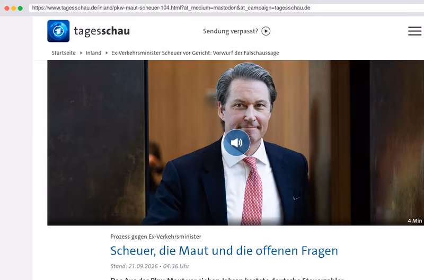The image size is (424, 280).
Task: Open the hamburger navigation menu
Action: tap(414, 31)
